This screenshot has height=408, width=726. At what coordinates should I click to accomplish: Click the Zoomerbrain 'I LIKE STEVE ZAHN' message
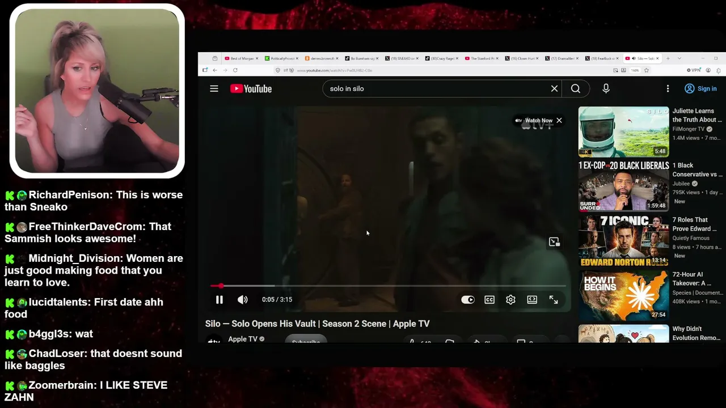[86, 391]
